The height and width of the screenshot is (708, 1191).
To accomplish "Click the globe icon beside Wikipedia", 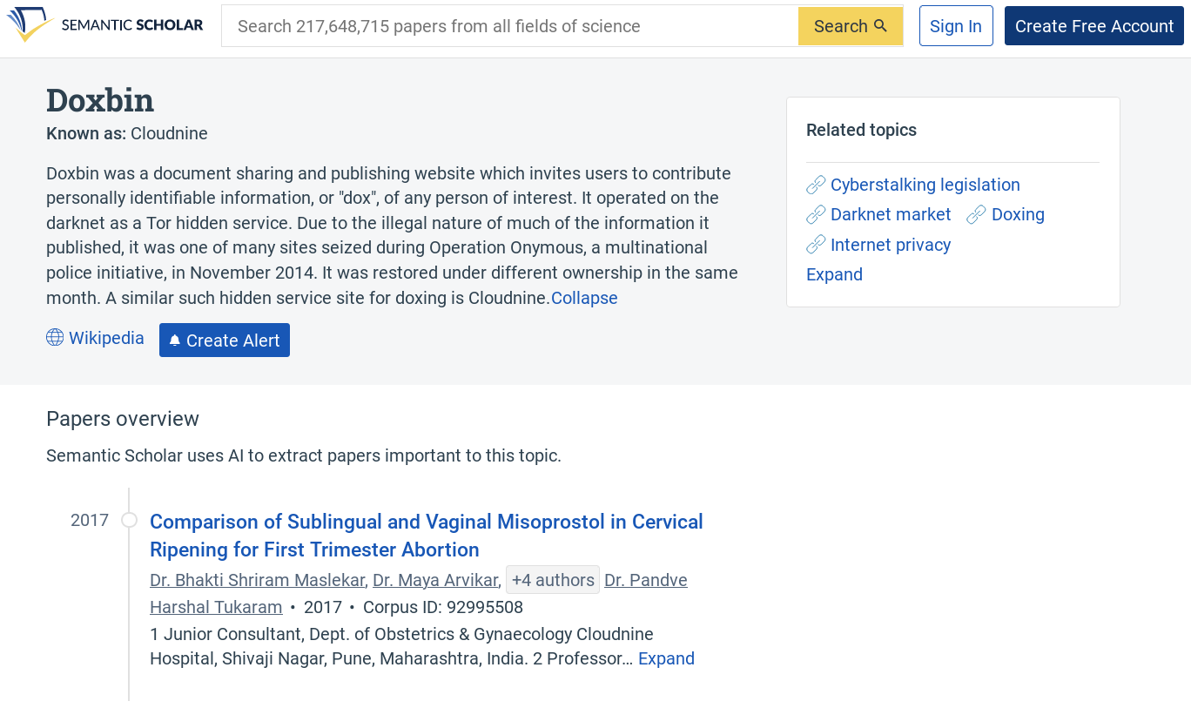I will point(55,337).
